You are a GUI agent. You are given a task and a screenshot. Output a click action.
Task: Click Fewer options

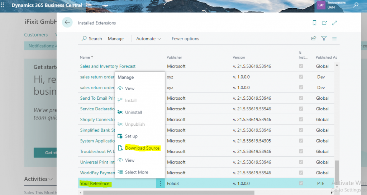185,39
